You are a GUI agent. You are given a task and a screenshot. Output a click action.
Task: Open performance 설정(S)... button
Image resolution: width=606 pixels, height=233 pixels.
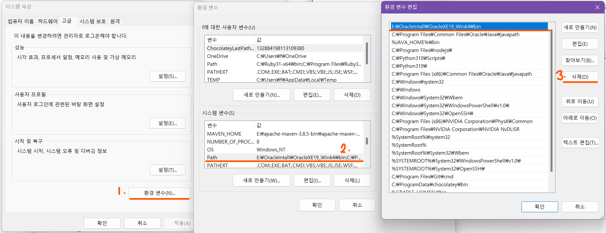pos(168,76)
